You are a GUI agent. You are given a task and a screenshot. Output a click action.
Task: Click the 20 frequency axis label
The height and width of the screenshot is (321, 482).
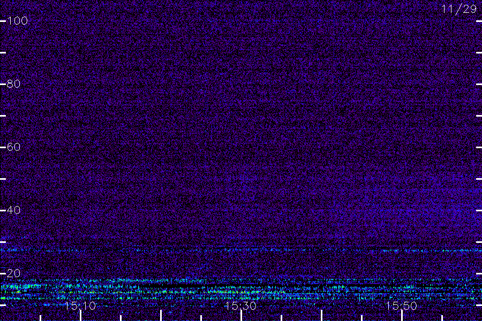pyautogui.click(x=13, y=273)
